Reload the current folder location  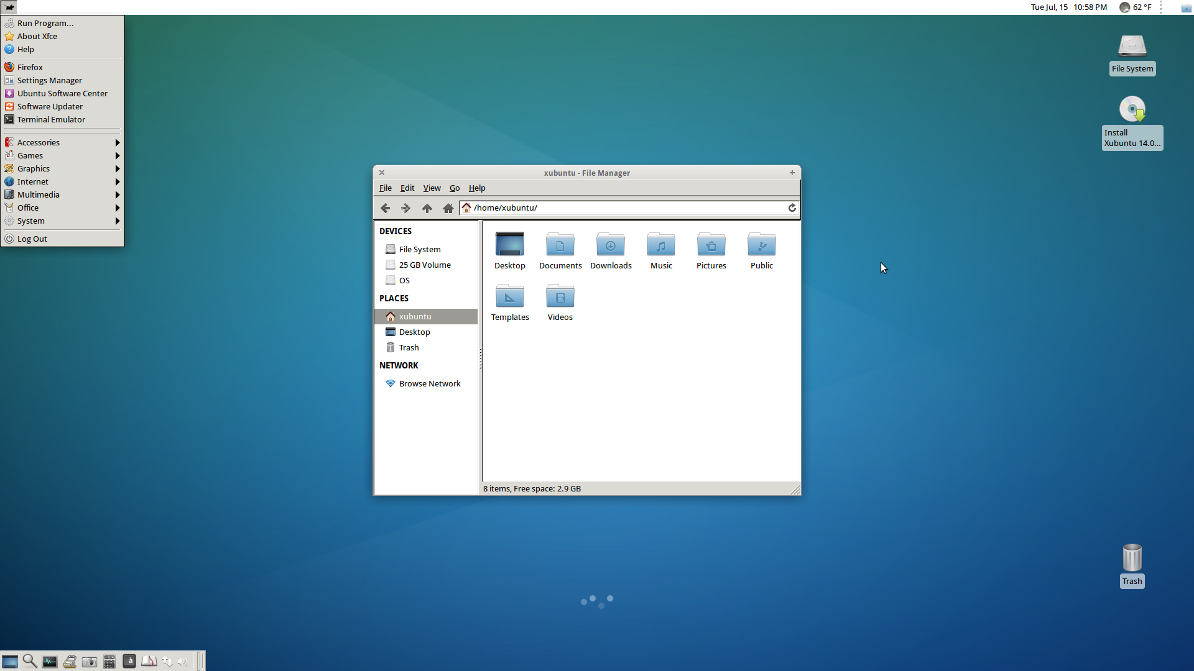point(792,208)
